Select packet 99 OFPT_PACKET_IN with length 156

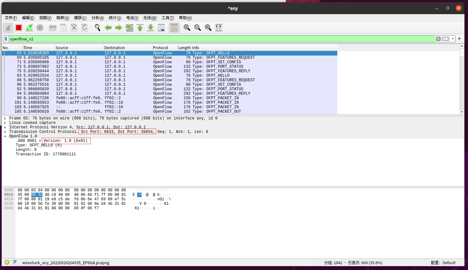tap(170, 98)
